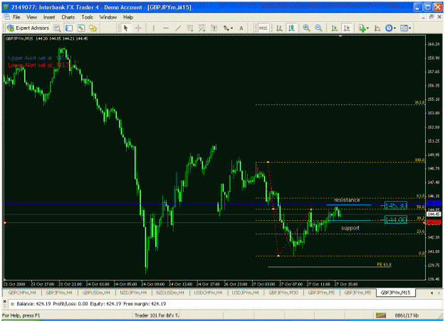Open the View menu
The height and width of the screenshot is (321, 445).
[31, 17]
